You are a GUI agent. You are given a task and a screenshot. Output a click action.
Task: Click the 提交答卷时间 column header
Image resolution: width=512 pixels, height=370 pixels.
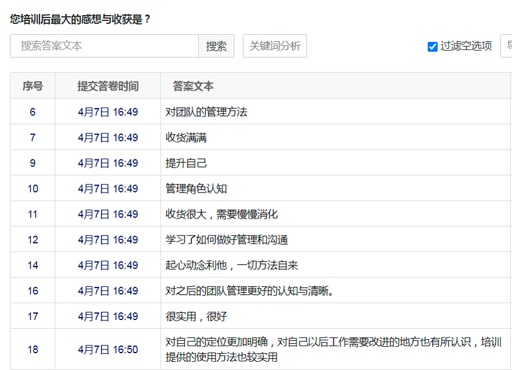[x=108, y=86]
